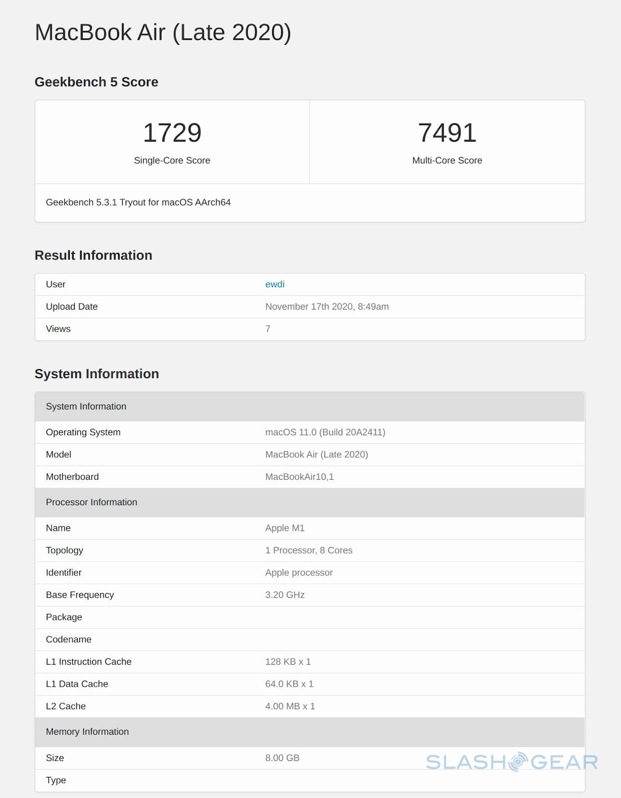Open the user profile link "ewdi"
Screen dimensions: 621x798
coord(275,284)
